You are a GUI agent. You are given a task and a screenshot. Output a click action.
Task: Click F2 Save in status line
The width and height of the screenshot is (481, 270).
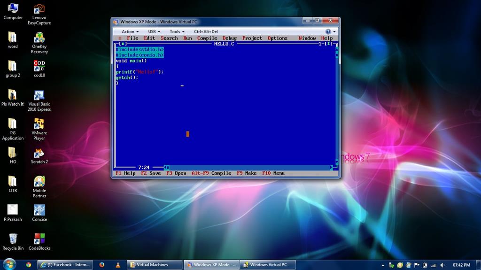151,173
